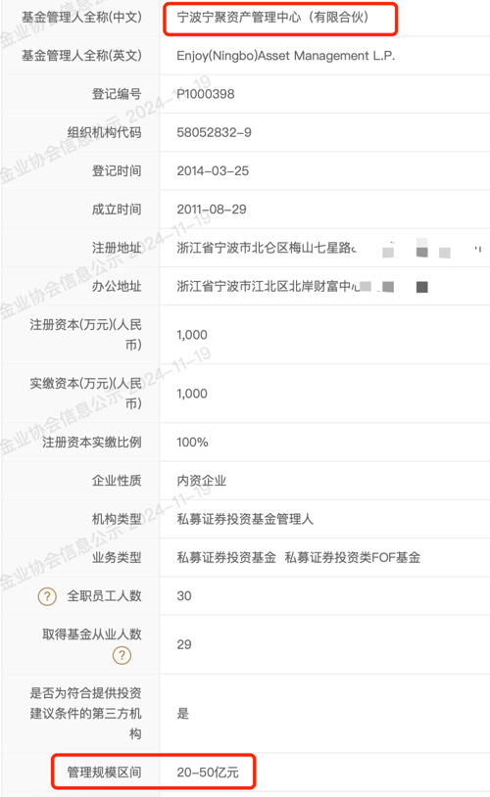Click the registration number P1000398
The height and width of the screenshot is (797, 490).
(206, 94)
